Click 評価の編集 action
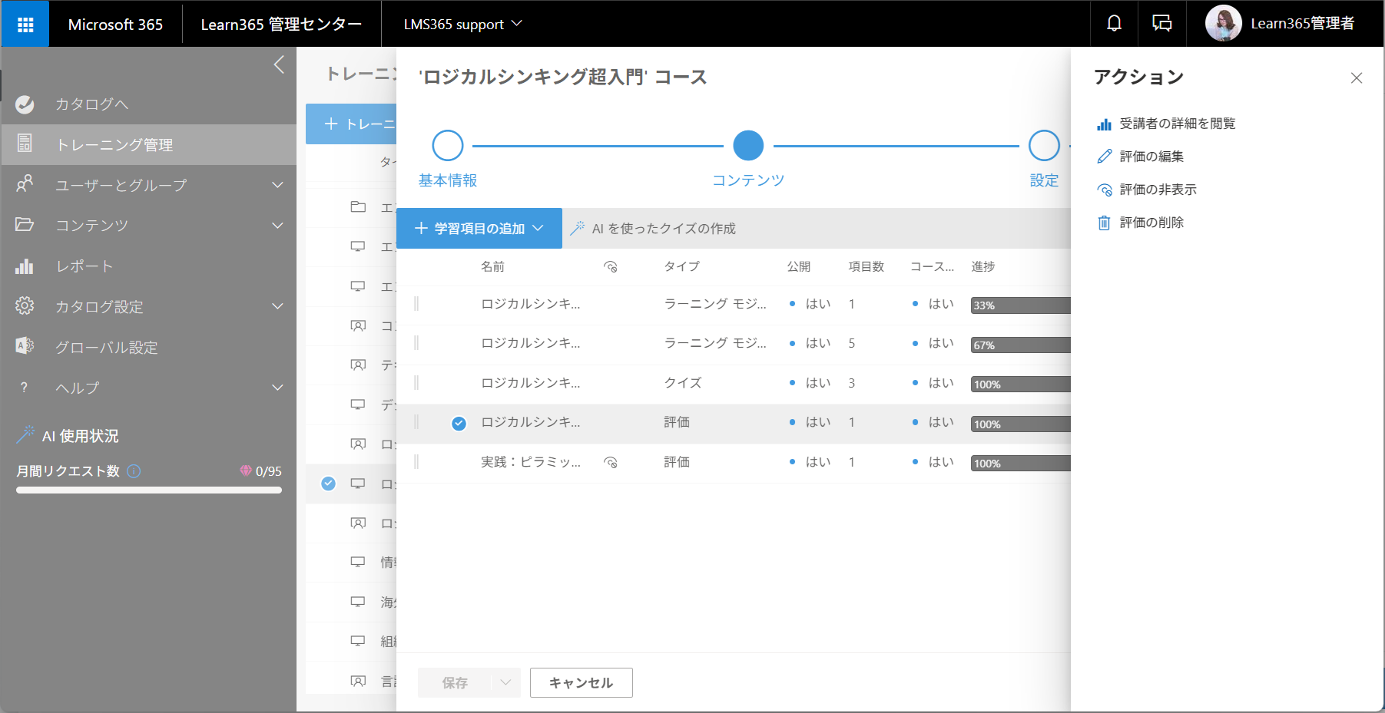The image size is (1385, 713). pos(1140,157)
